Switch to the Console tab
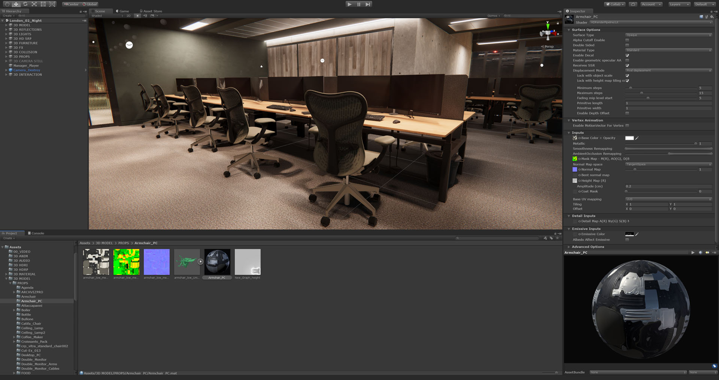Viewport: 719px width, 380px height. pos(36,233)
